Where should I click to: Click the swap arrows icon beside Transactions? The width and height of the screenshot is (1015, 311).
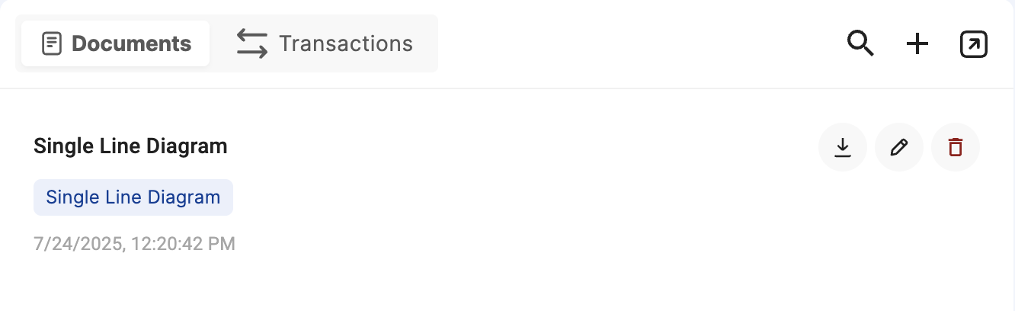(251, 43)
